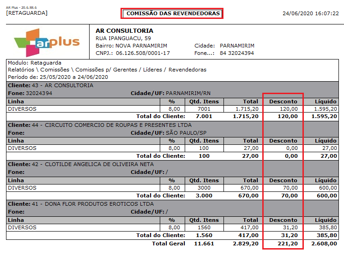Screen dimensions: 344x256
Task: Click Desconto value 0,00 in client 44 DIVERSOS row
Action: tap(292, 148)
